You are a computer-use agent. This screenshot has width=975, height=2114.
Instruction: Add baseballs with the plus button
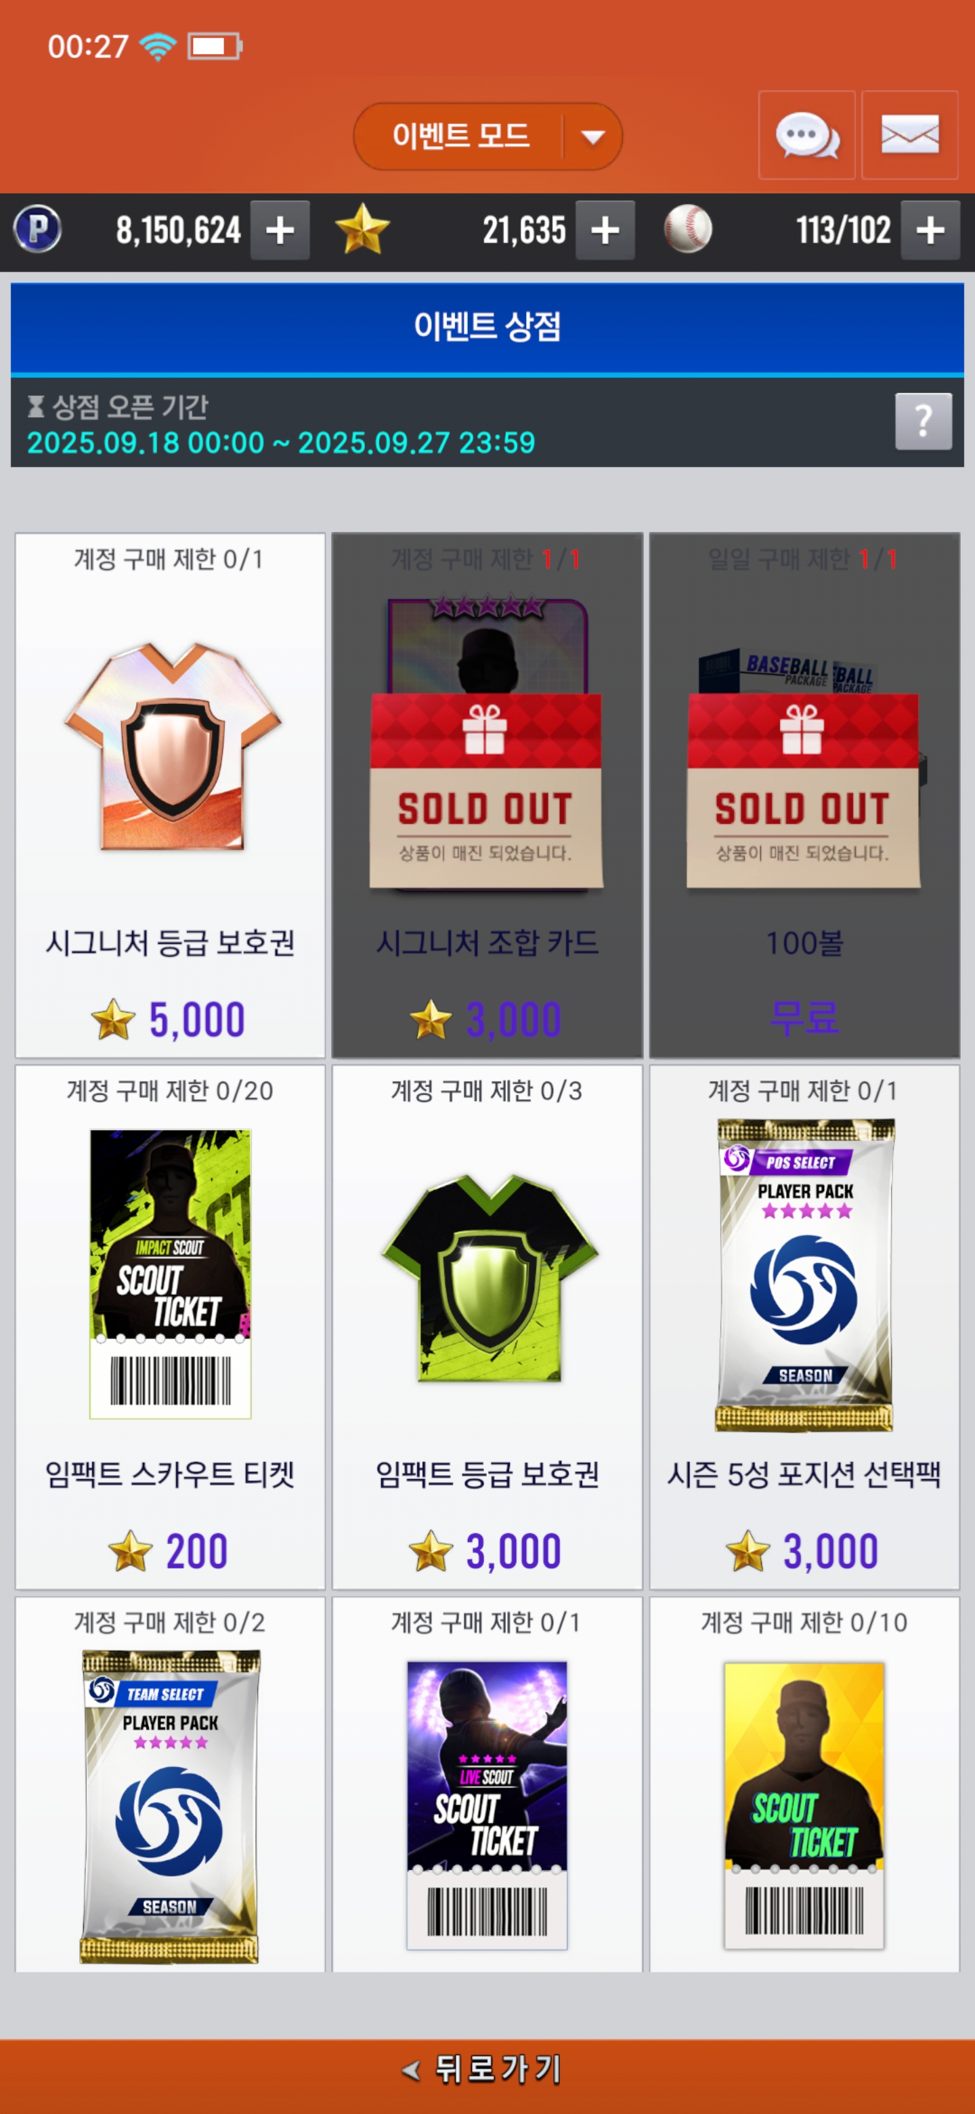(x=930, y=230)
